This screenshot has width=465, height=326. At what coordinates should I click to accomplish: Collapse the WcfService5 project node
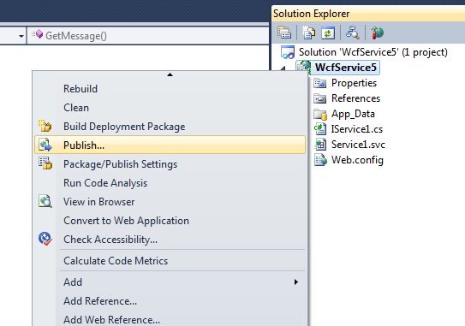point(283,68)
